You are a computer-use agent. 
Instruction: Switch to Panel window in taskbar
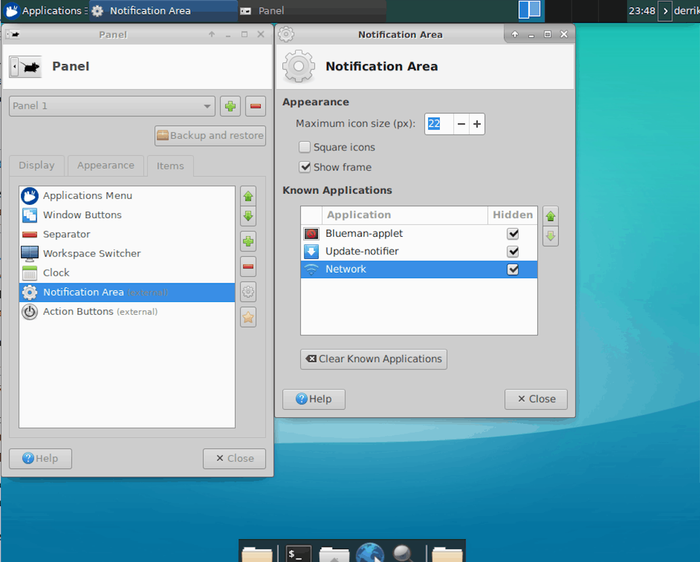click(x=312, y=10)
